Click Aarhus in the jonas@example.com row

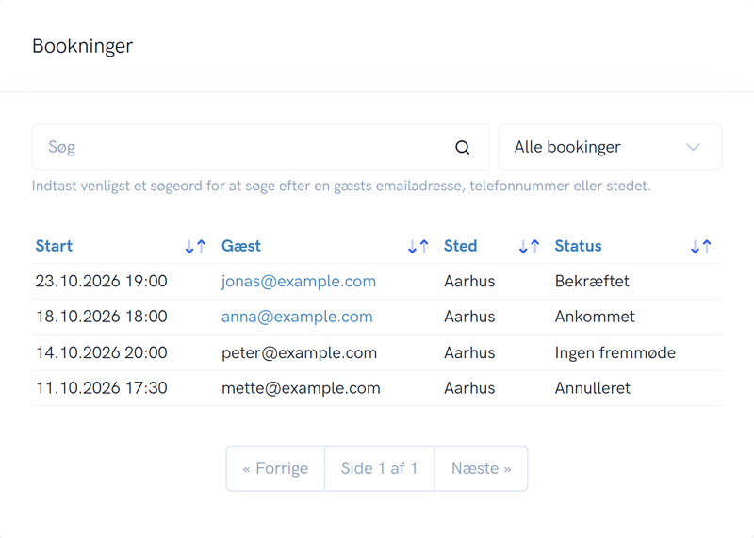click(x=469, y=281)
